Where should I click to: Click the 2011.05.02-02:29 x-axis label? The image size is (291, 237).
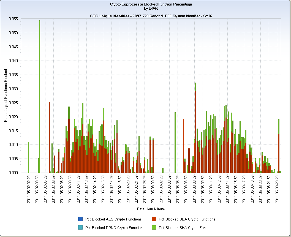(x=29, y=189)
